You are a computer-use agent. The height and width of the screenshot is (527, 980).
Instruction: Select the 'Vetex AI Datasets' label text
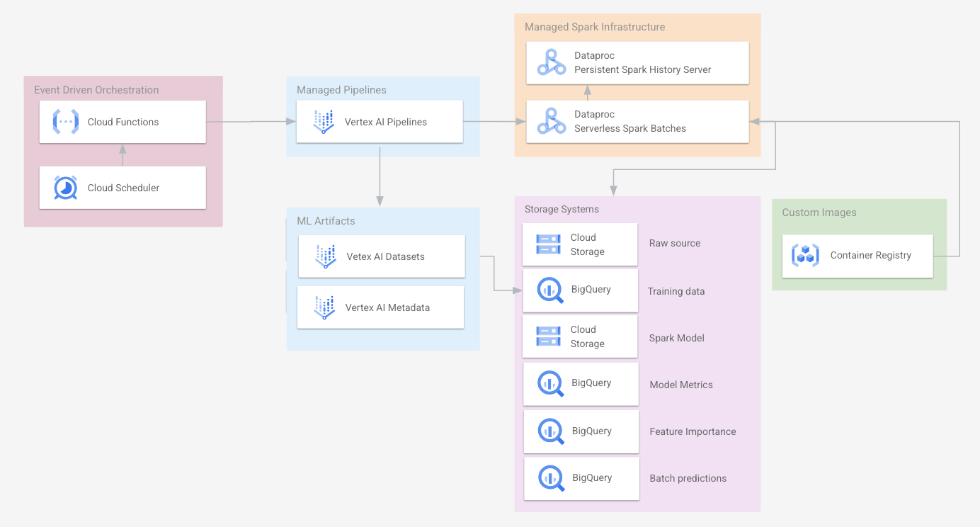pos(386,256)
